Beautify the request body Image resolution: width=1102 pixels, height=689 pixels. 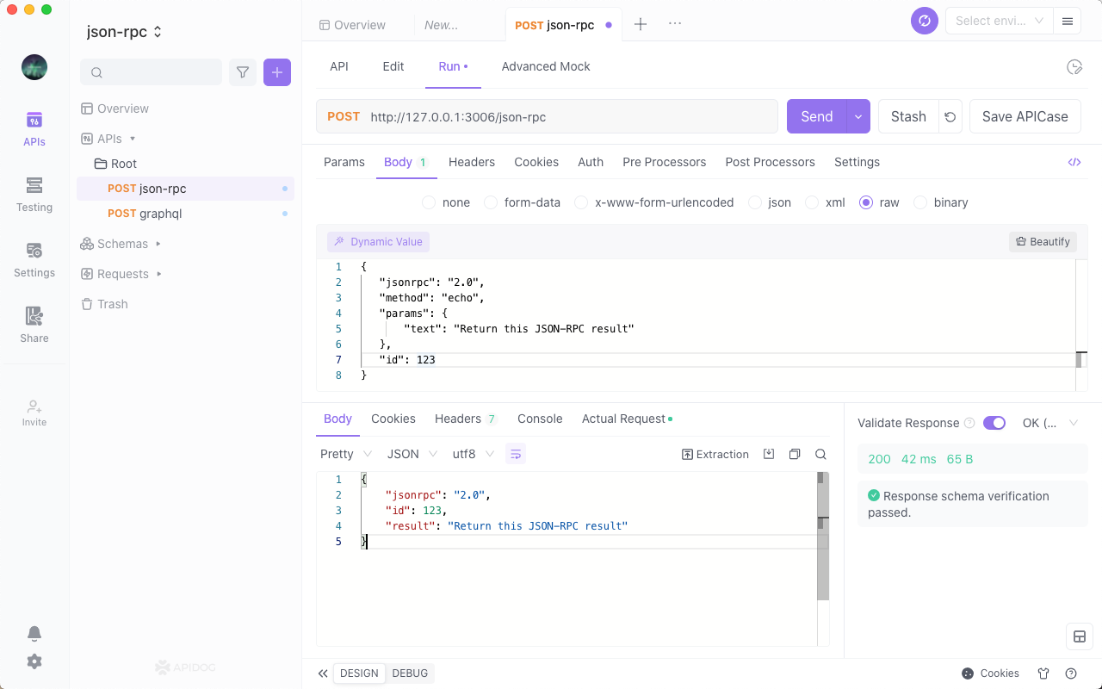(1043, 242)
